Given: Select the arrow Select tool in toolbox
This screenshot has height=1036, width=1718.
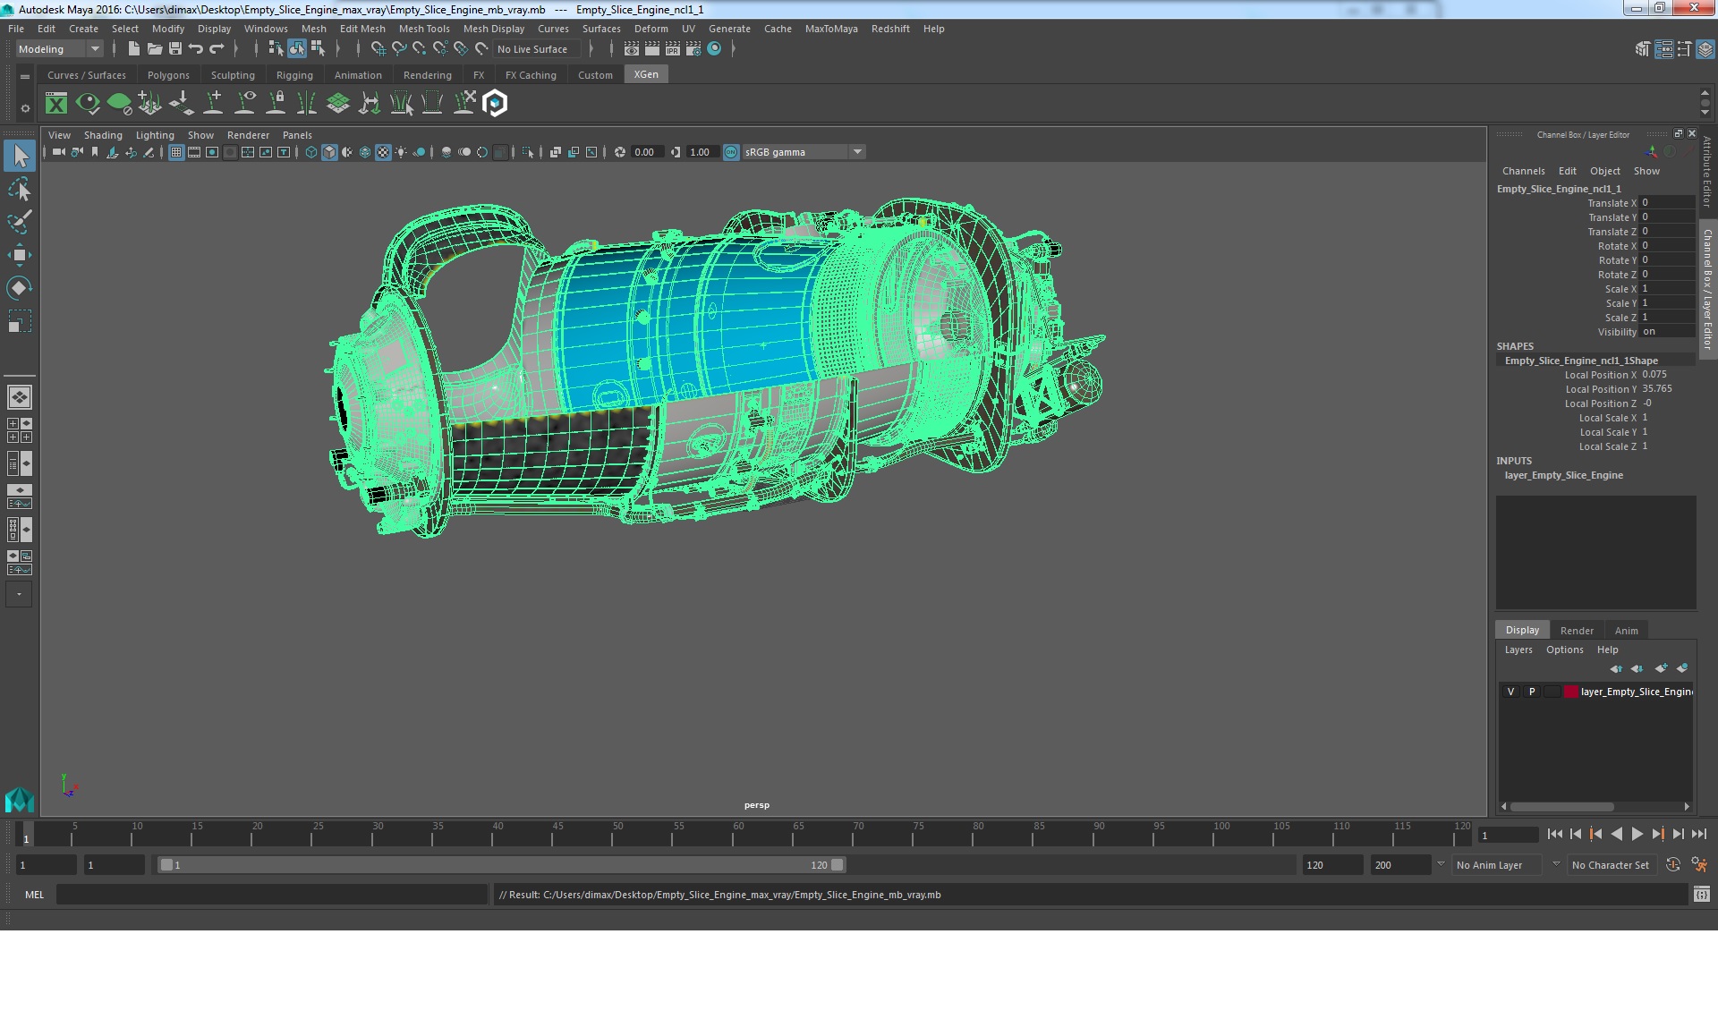Looking at the screenshot, I should [x=20, y=156].
